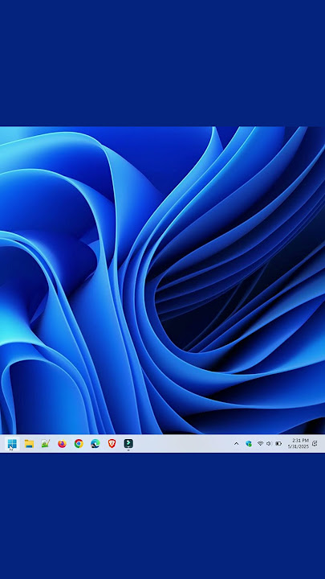
Task: Open the green notepad-style app on taskbar
Action: pos(45,443)
